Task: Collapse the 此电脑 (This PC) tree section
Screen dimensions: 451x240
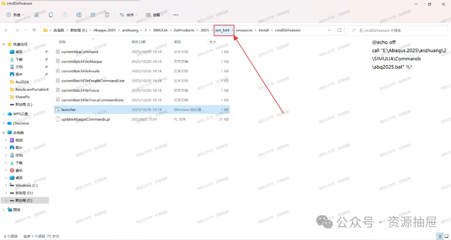Action: coord(4,133)
